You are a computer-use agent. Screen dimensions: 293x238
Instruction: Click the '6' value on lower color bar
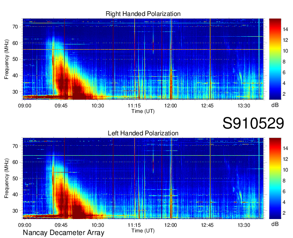(284, 191)
